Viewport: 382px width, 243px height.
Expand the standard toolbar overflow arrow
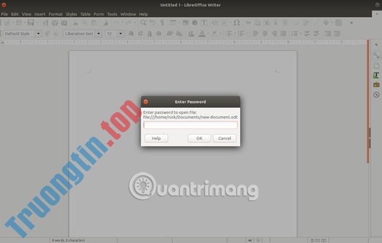click(x=351, y=23)
